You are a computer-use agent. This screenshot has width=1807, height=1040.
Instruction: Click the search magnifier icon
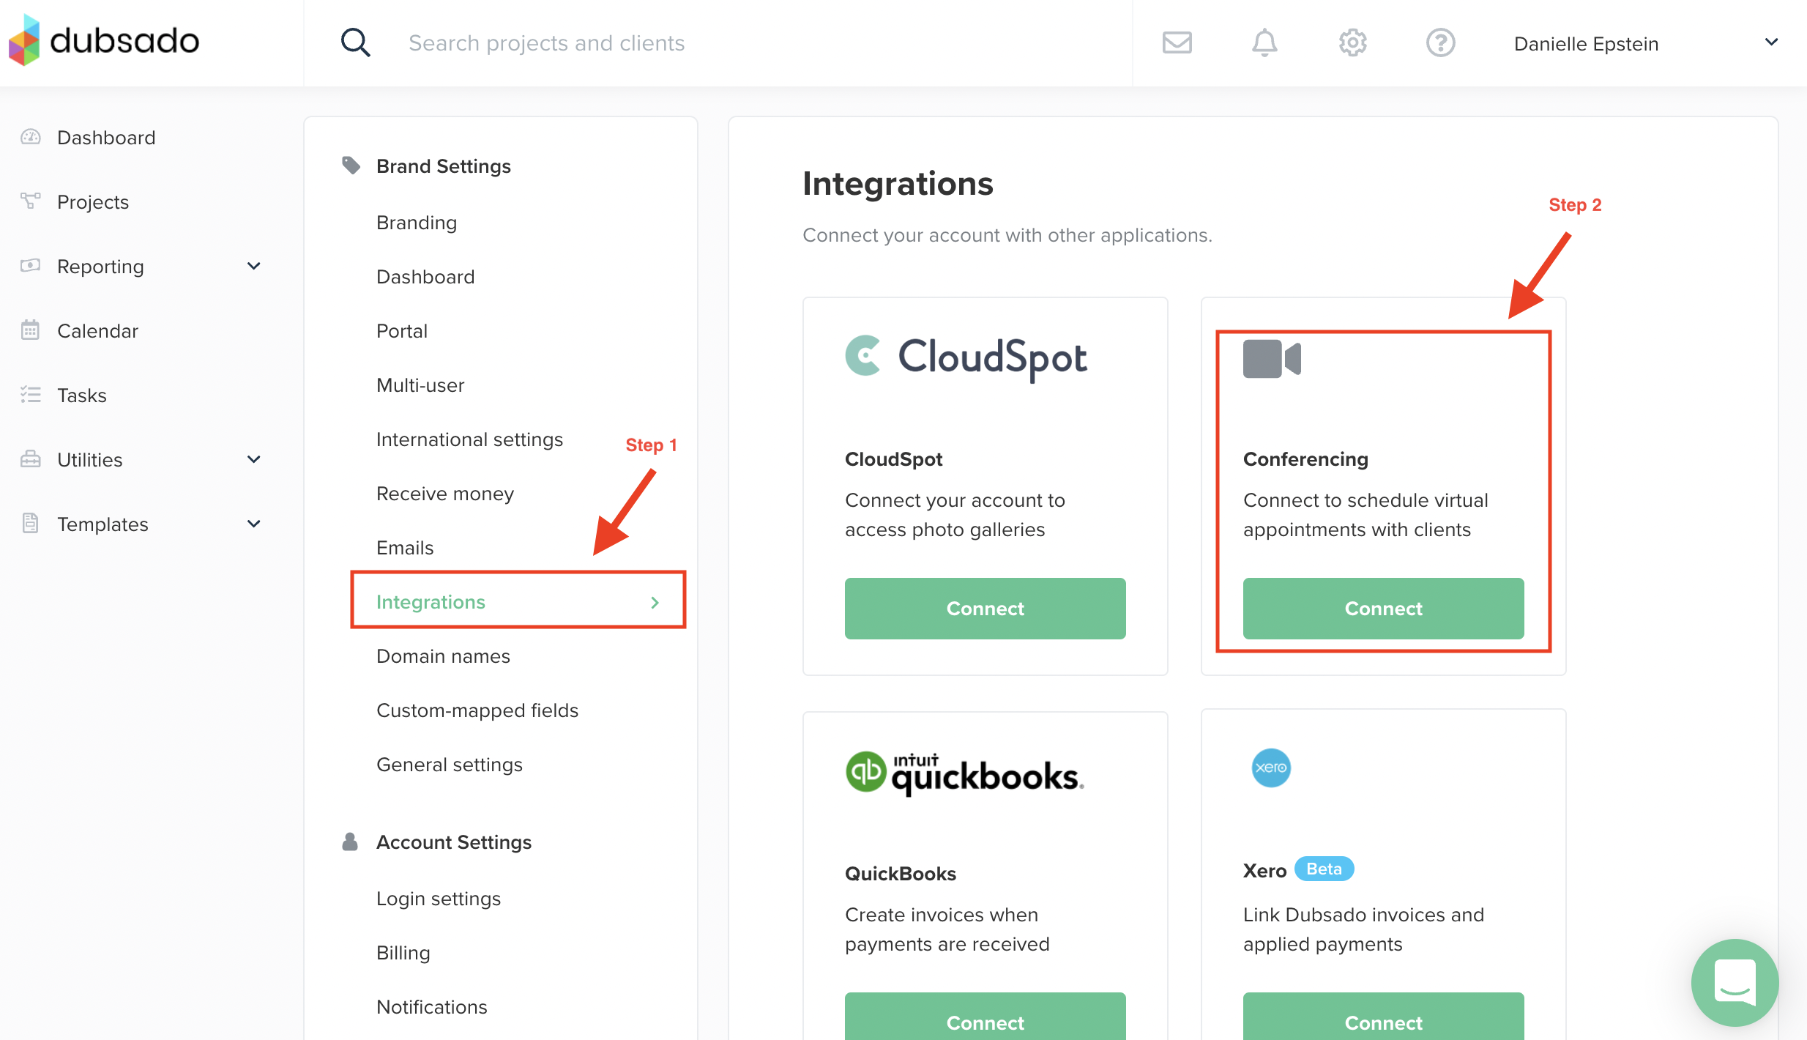point(355,42)
